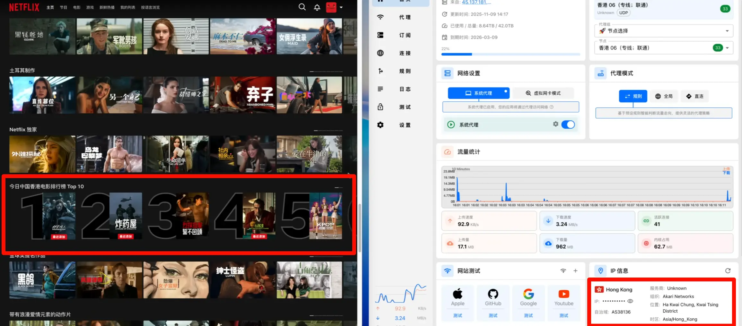Expand the 节点选择 proxy group dropdown

[727, 31]
